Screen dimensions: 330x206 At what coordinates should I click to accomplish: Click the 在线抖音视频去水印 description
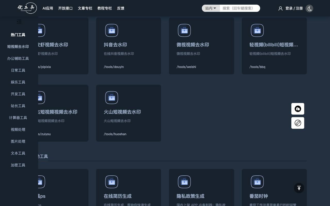(119, 54)
